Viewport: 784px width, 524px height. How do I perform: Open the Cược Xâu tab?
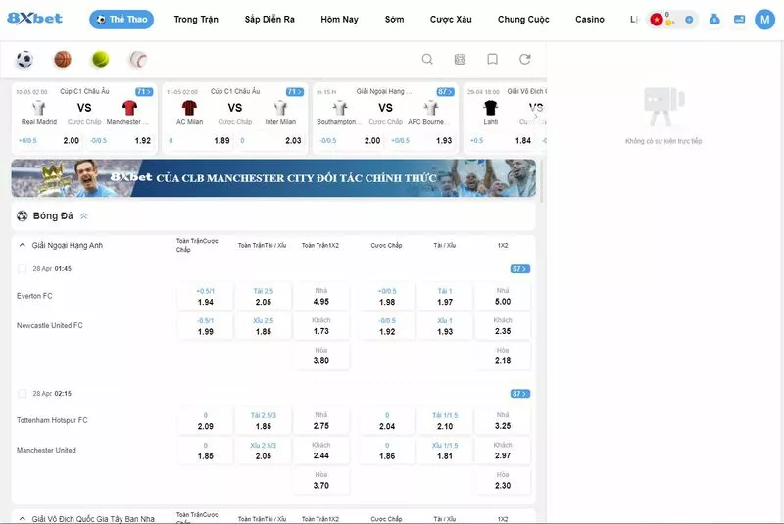[451, 19]
